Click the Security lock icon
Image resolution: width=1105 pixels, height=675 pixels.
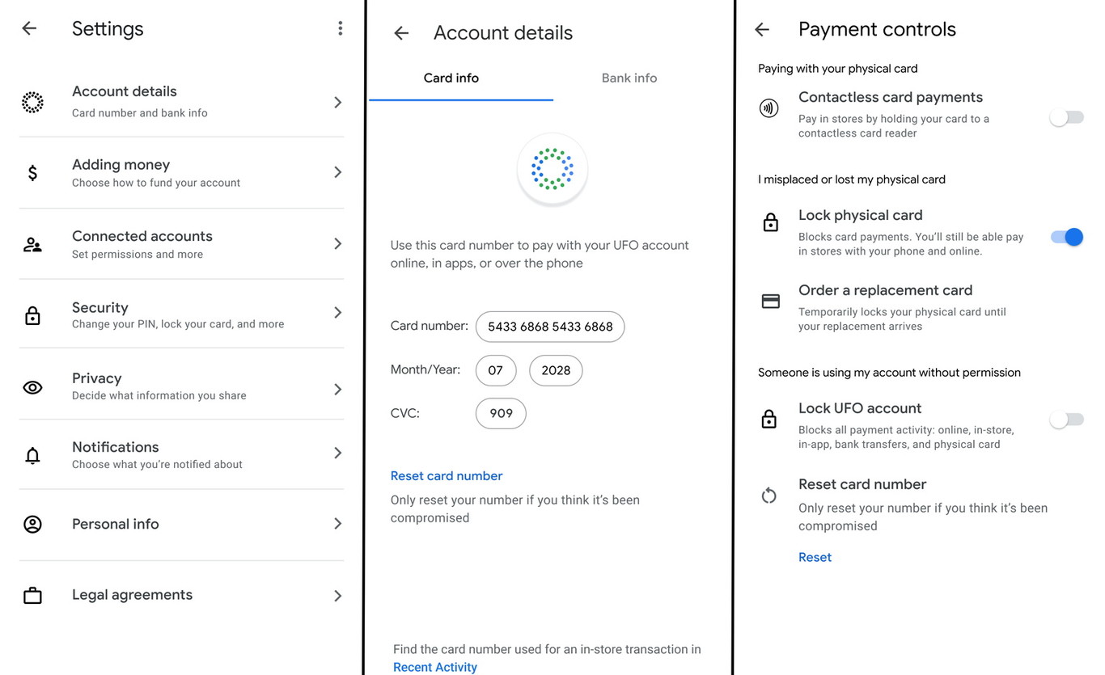pyautogui.click(x=32, y=315)
